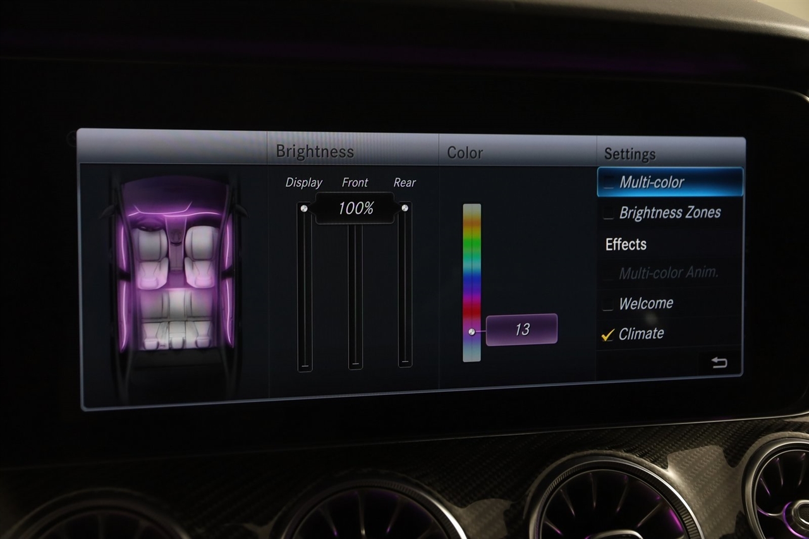
Task: Enable the Multi-color checkbox
Action: click(x=609, y=183)
